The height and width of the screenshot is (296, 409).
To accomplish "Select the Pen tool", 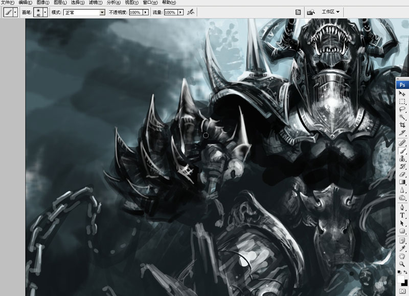I will tap(402, 208).
